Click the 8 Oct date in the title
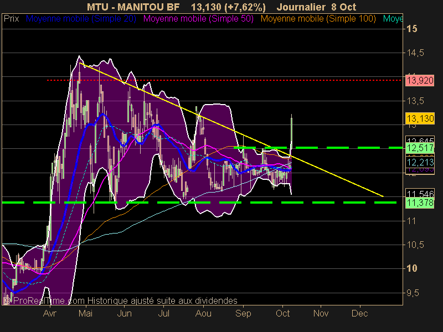The width and height of the screenshot is (443, 332). (344, 7)
